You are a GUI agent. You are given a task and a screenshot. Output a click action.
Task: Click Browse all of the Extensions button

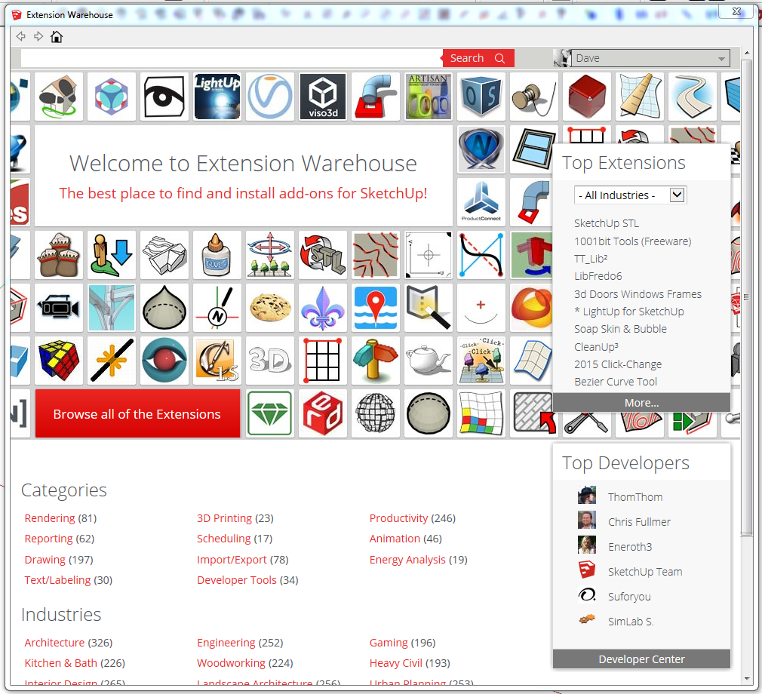(137, 414)
